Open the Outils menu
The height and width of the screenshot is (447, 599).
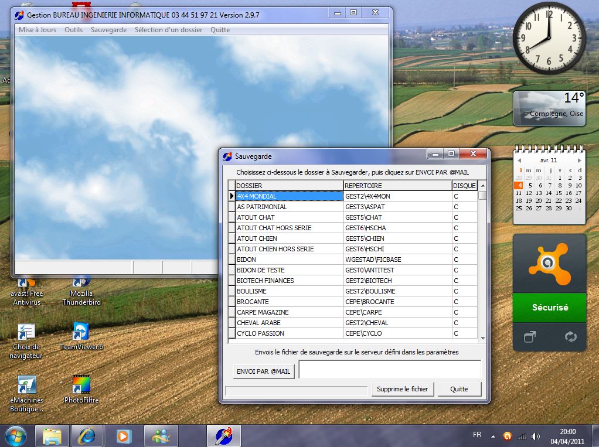[73, 30]
